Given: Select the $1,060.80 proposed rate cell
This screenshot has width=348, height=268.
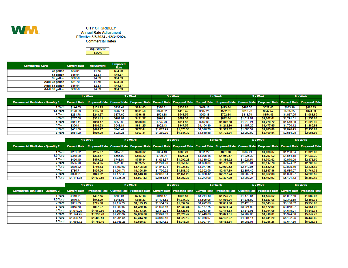Looking at the screenshot, I should point(98,211).
